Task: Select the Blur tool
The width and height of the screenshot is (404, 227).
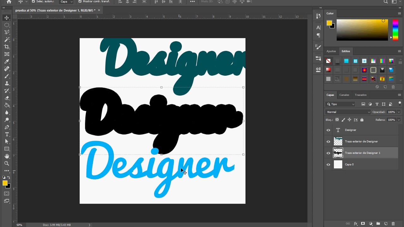Action: click(7, 113)
